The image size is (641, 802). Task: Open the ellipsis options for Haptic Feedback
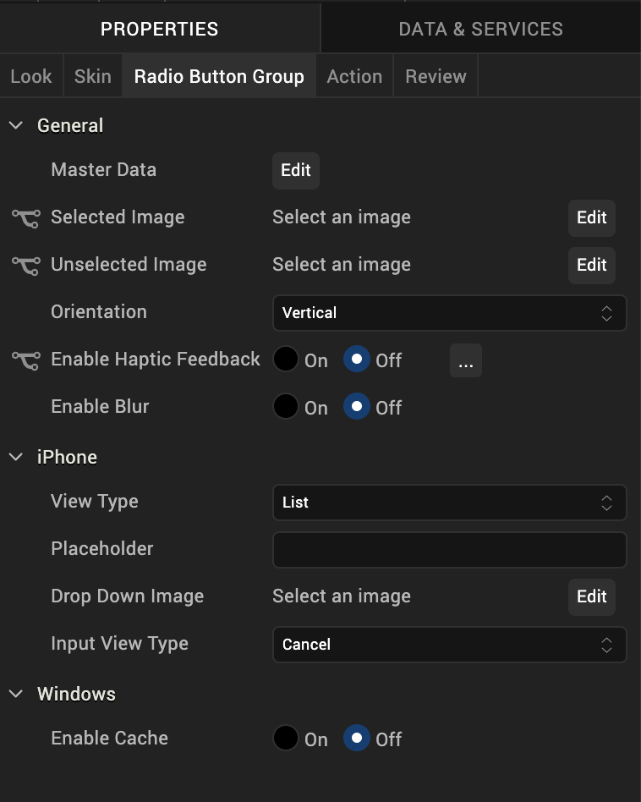tap(465, 361)
